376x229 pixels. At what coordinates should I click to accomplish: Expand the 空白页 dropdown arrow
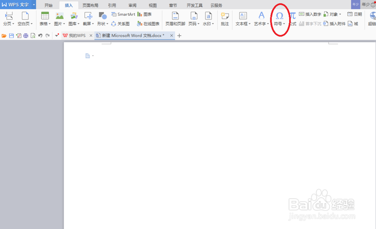[x=32, y=24]
